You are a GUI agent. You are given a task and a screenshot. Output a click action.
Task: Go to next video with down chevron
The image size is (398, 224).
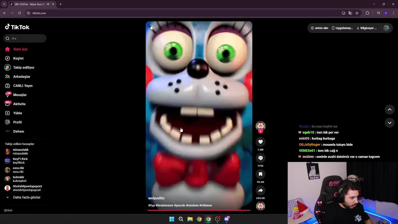tap(390, 123)
